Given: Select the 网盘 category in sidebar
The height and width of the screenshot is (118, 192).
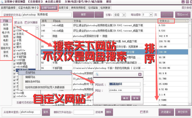Looking at the screenshot, I should (x=6, y=21).
